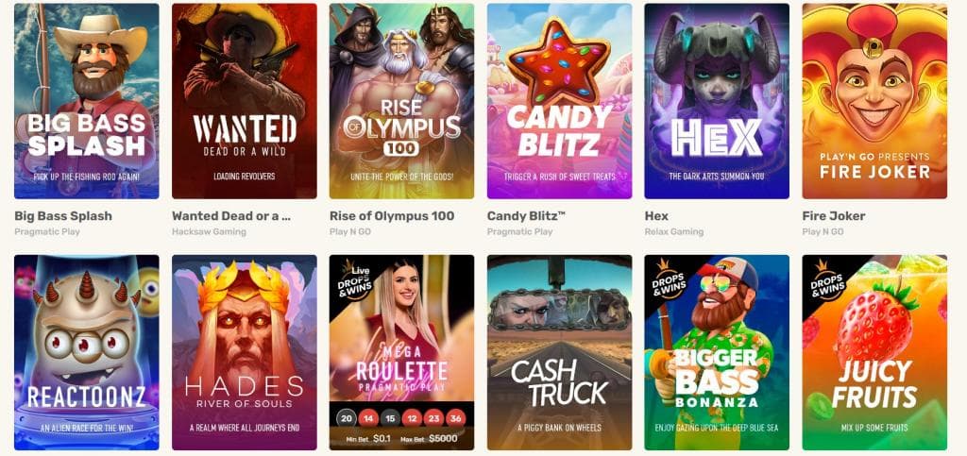Select the Juicy Fruits game thumbnail
This screenshot has height=456, width=967.
(874, 352)
